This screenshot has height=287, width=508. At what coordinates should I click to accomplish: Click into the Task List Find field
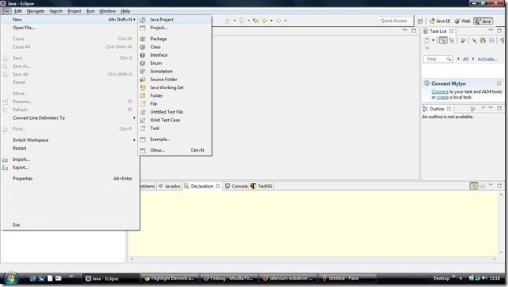pos(438,59)
